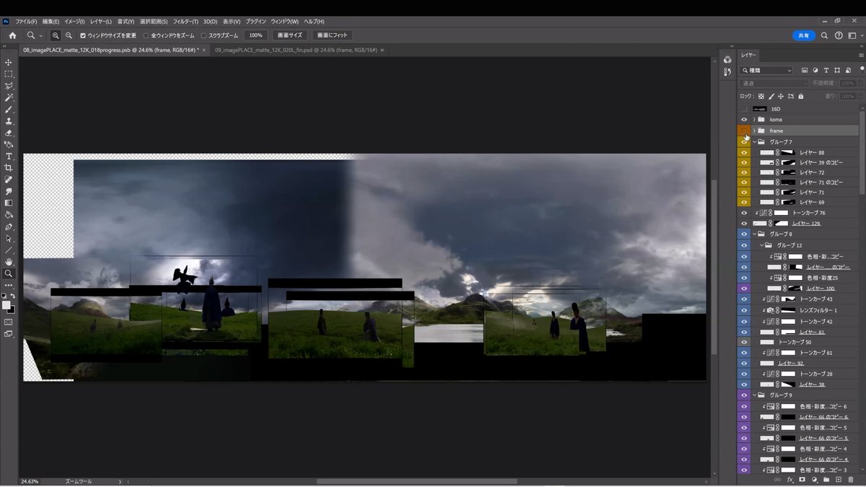Collapse the グループ 12 group

[x=761, y=245]
